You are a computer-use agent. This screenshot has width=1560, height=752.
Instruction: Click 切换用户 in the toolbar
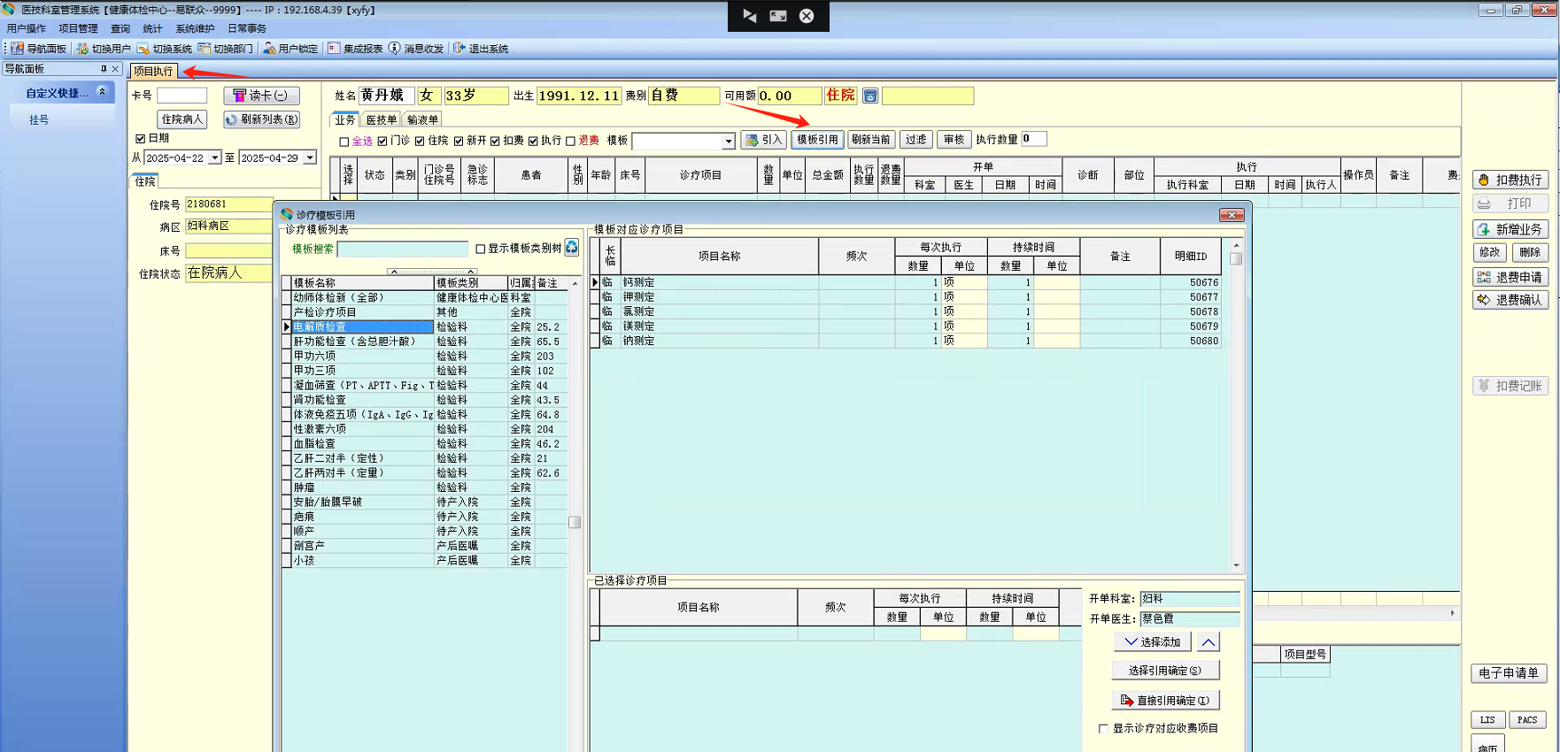[104, 49]
